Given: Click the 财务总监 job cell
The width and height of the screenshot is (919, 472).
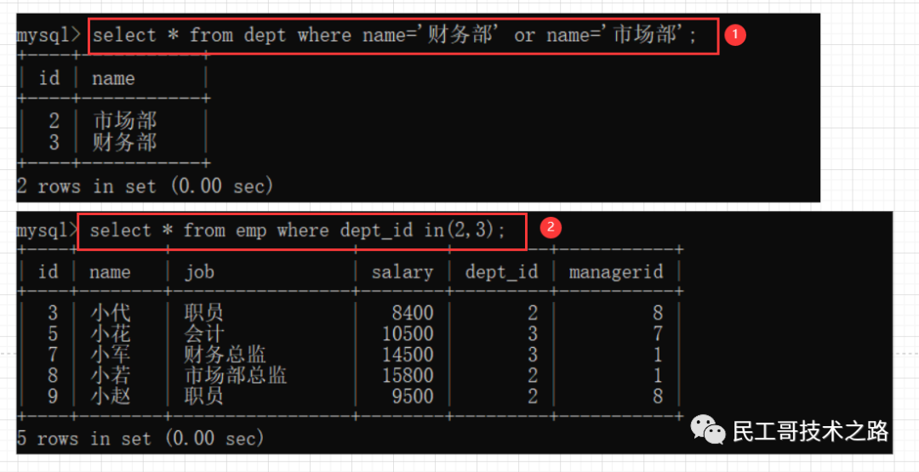Looking at the screenshot, I should pyautogui.click(x=225, y=355).
